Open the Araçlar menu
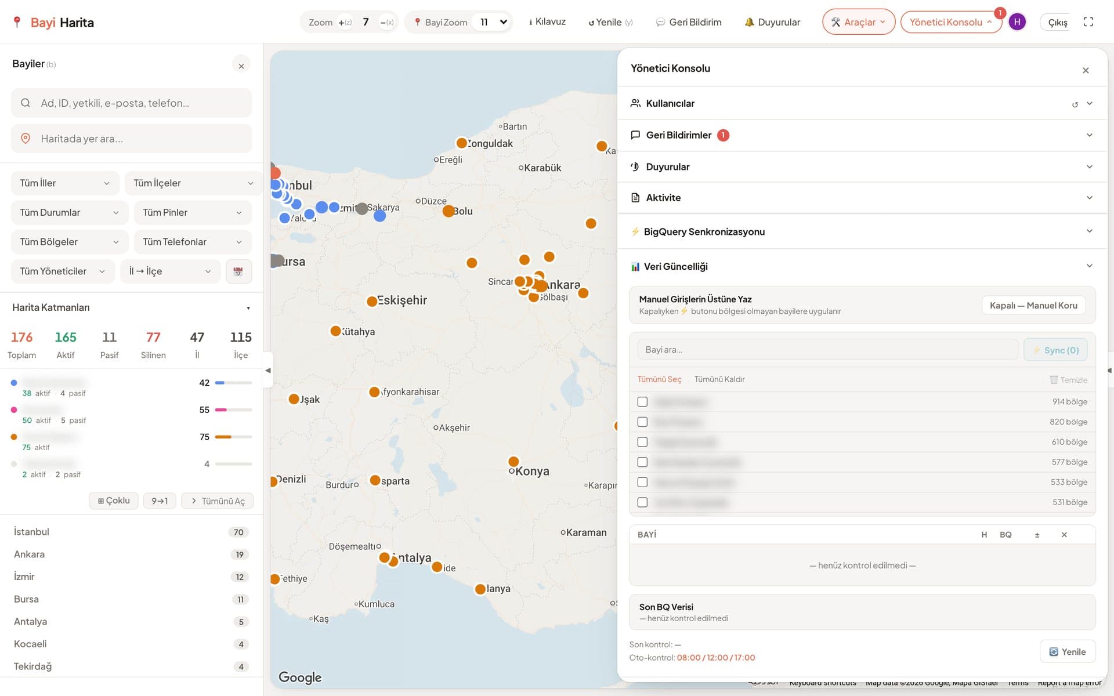1114x696 pixels. coord(859,22)
